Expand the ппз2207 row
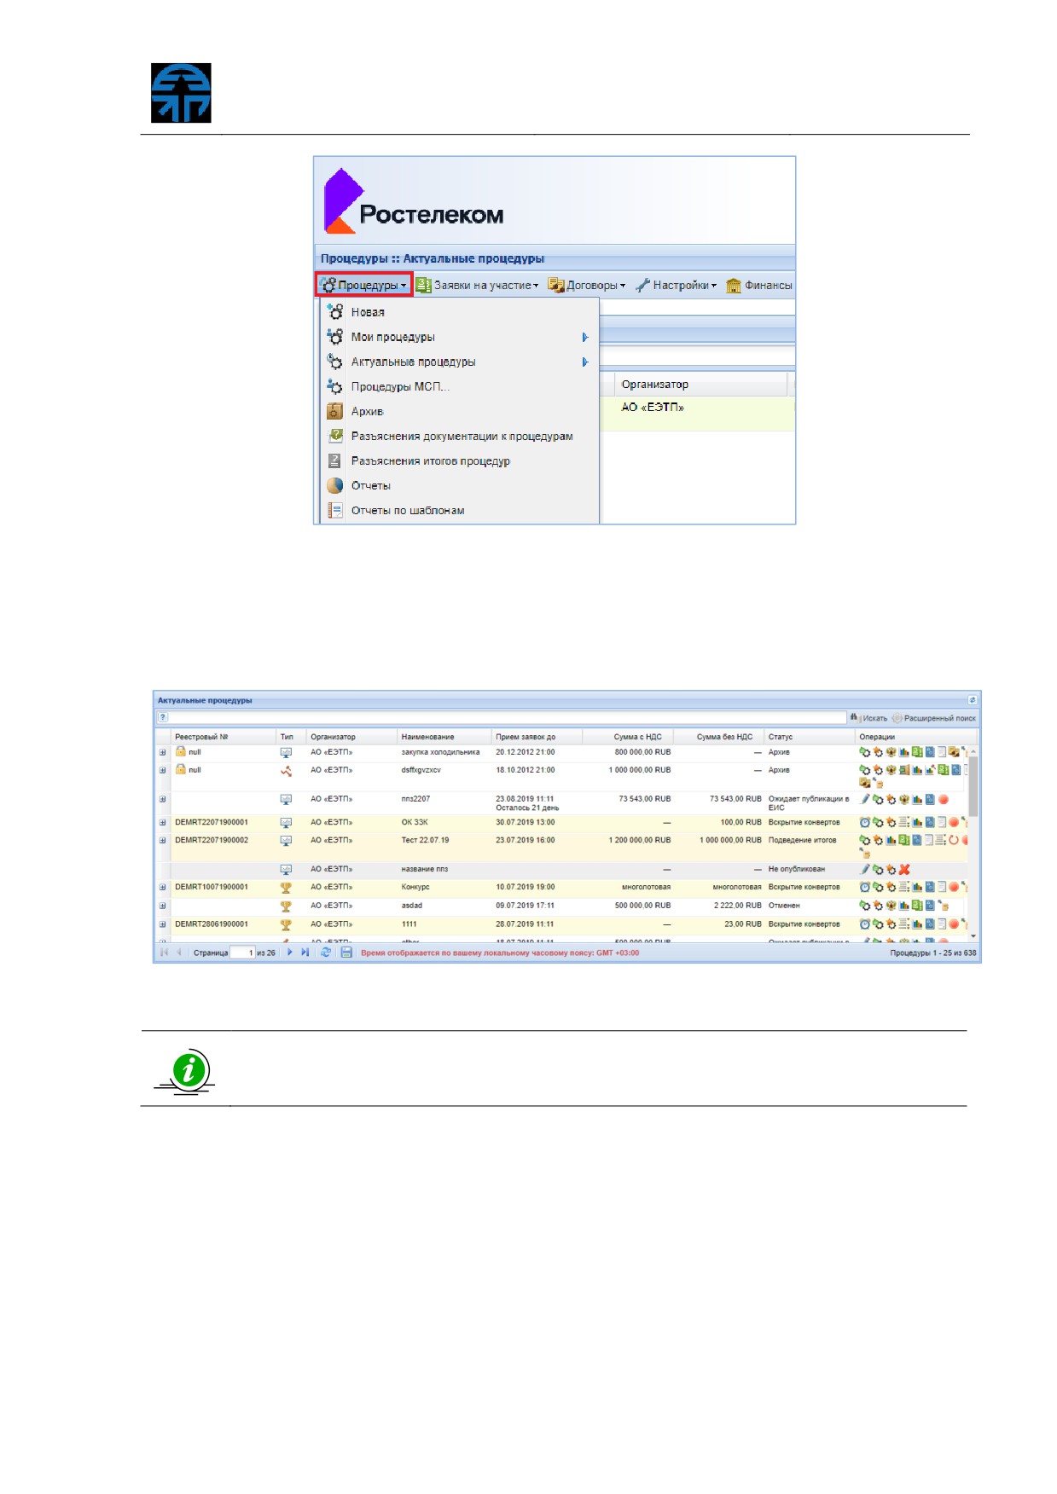Viewport: 1057px width, 1494px height. (x=162, y=799)
